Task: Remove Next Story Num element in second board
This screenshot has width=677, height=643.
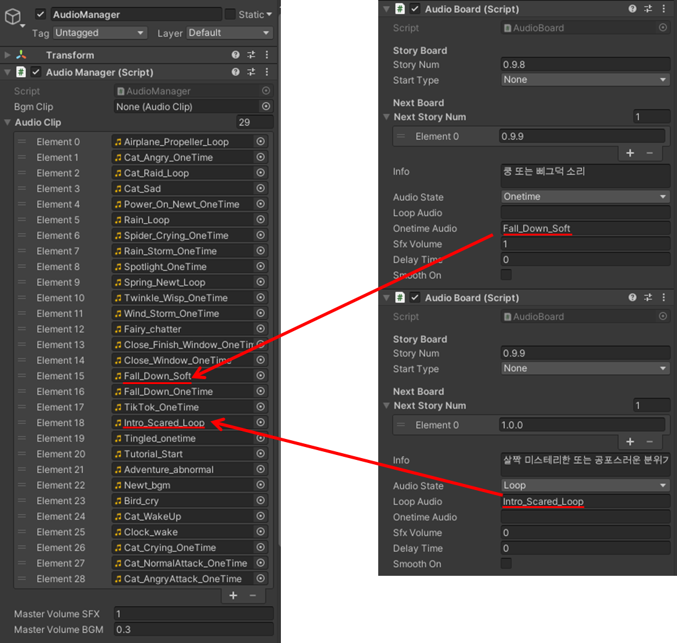Action: tap(649, 441)
